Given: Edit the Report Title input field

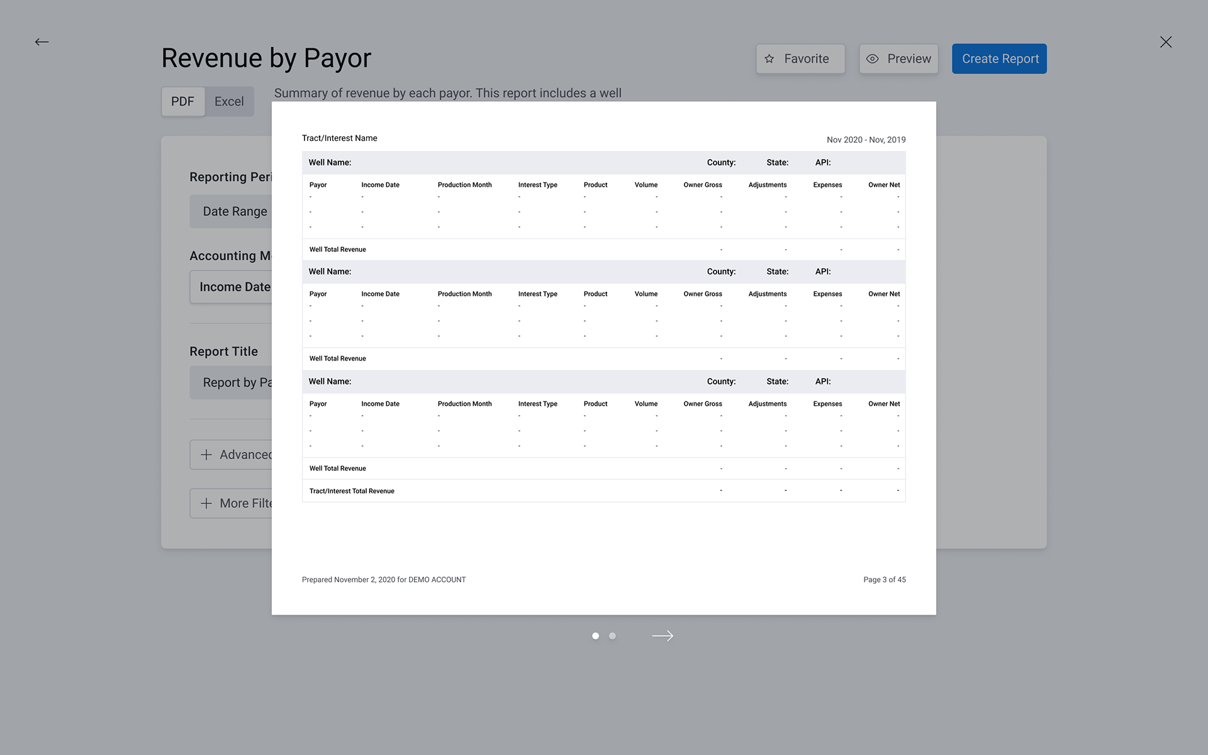Looking at the screenshot, I should (231, 383).
